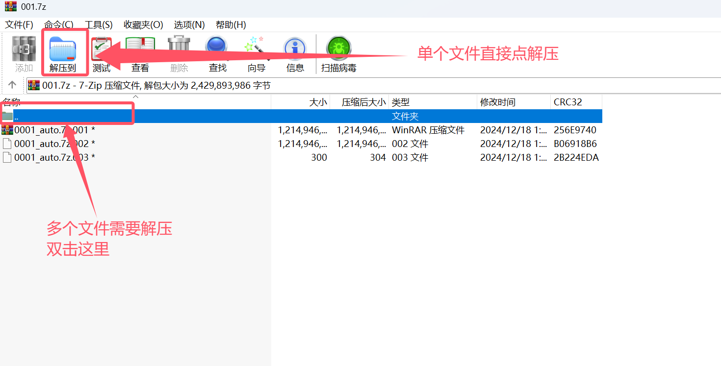Sort files by the 大小 column

[x=317, y=102]
